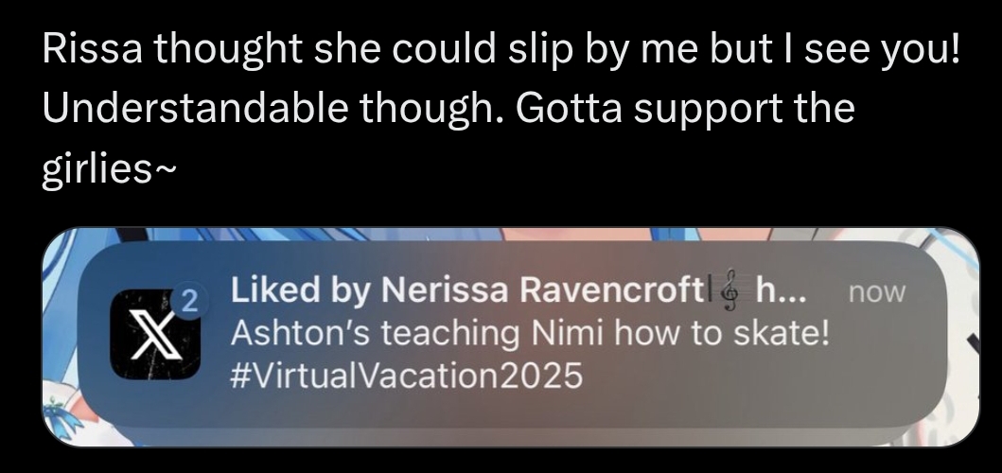Select the 'Liked by Nerissa Ravencroft' notification title

466,290
